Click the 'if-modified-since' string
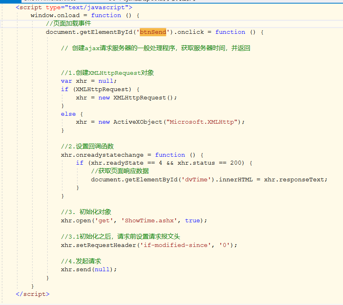343x305 pixels. (x=175, y=245)
